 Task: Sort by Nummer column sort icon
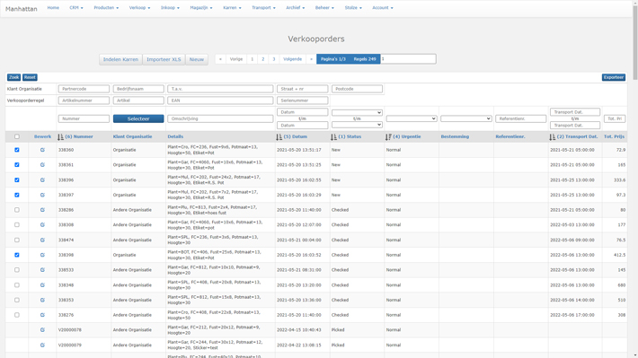(60, 137)
